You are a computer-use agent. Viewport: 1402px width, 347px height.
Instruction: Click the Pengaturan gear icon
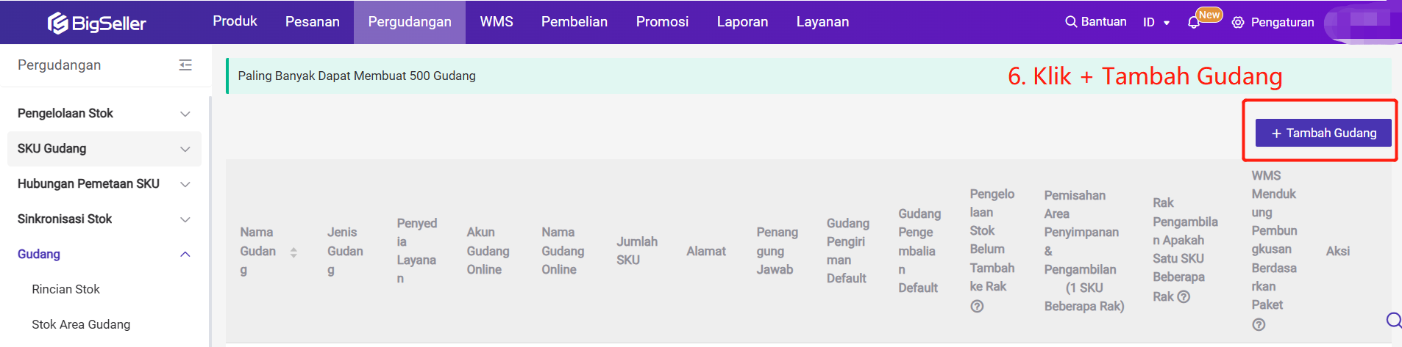[1238, 23]
